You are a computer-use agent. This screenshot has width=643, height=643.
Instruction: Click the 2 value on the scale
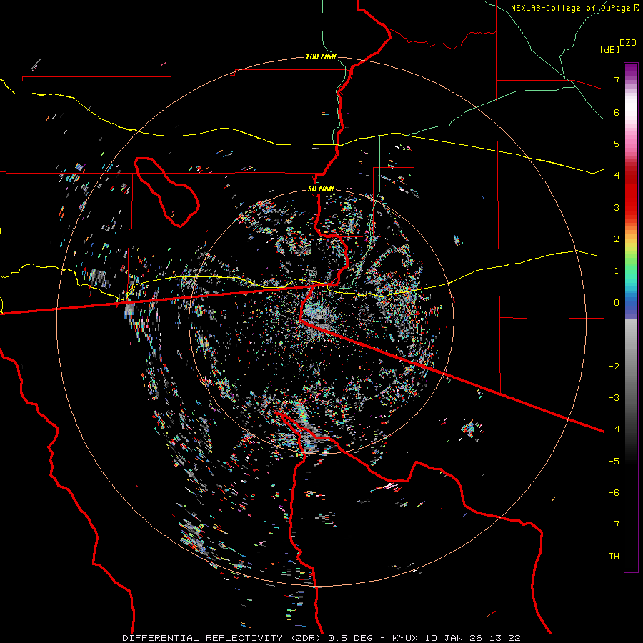point(617,239)
